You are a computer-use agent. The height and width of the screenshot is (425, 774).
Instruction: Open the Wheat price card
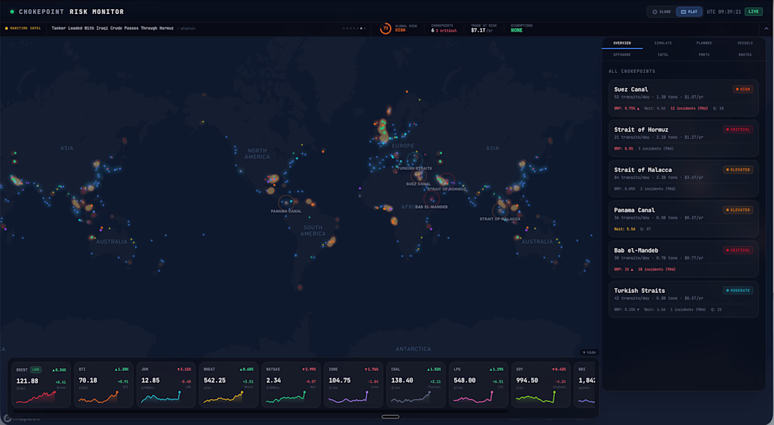(x=229, y=385)
